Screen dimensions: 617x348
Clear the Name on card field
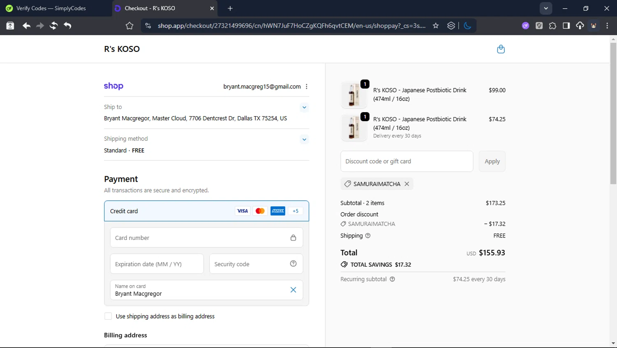pyautogui.click(x=293, y=290)
